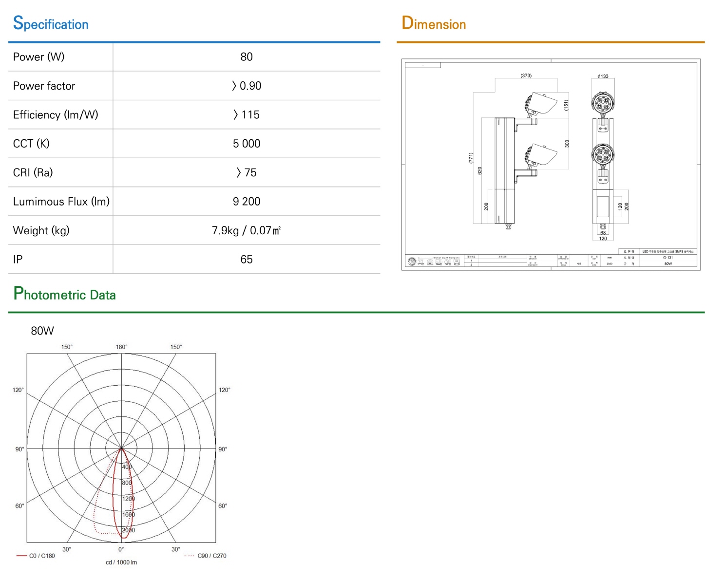The height and width of the screenshot is (579, 724).
Task: Click the Photometric Data heading
Action: click(x=64, y=294)
